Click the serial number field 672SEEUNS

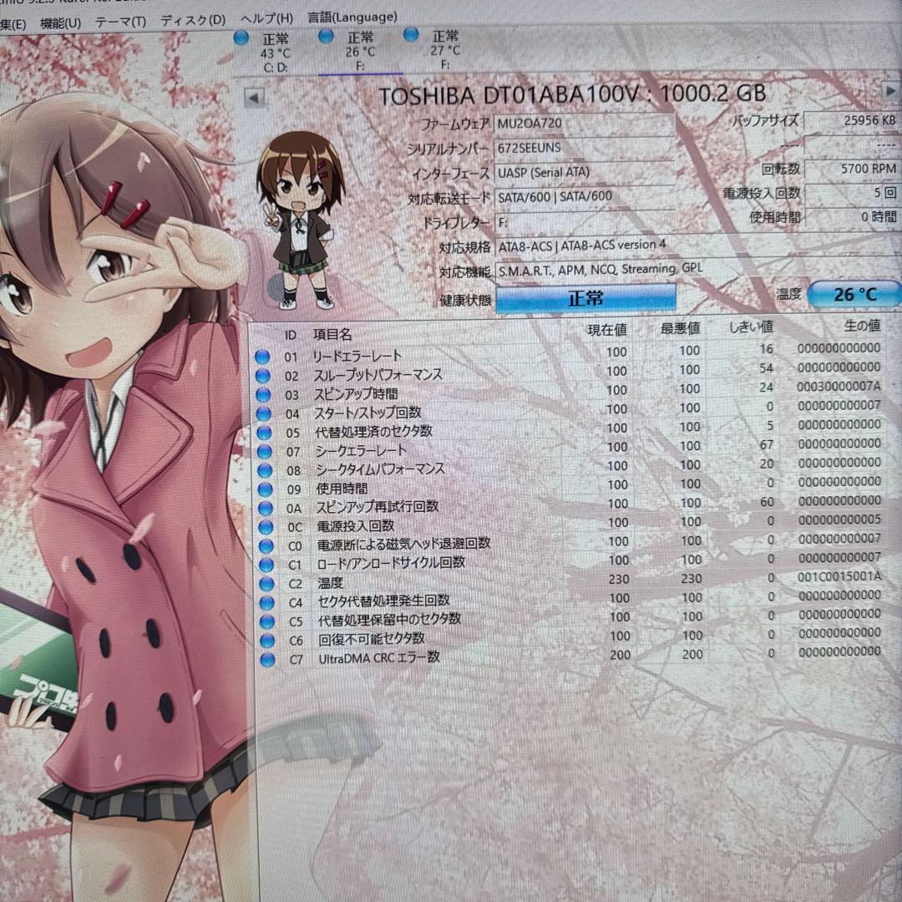583,148
